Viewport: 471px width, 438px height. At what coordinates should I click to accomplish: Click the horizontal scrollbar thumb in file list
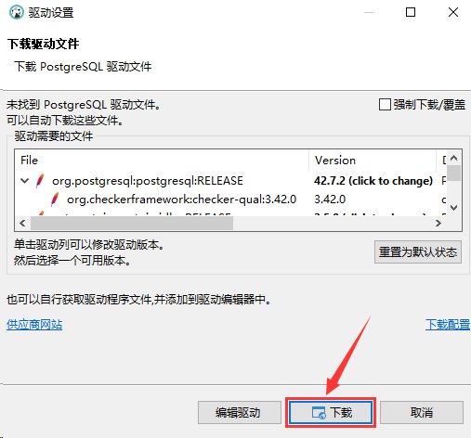[x=132, y=223]
